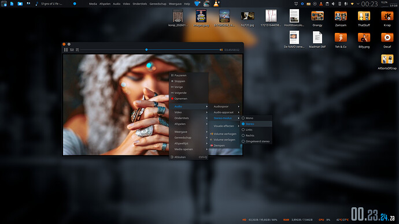Quit VLC with Afsluiten entry
This screenshot has width=399, height=224.
(x=189, y=157)
